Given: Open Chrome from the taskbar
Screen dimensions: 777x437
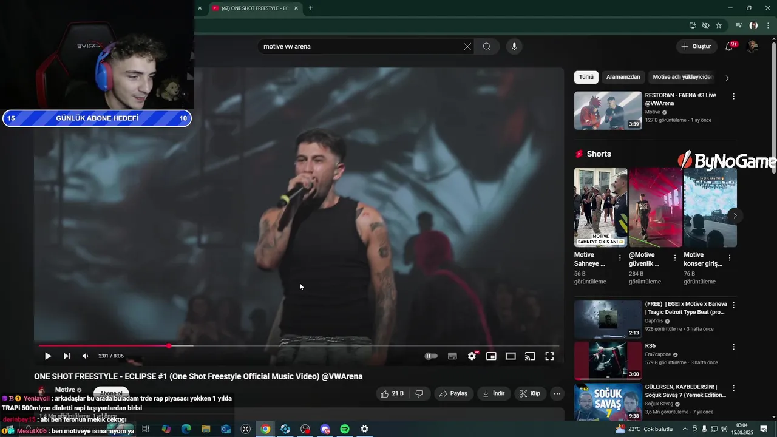Looking at the screenshot, I should (265, 429).
